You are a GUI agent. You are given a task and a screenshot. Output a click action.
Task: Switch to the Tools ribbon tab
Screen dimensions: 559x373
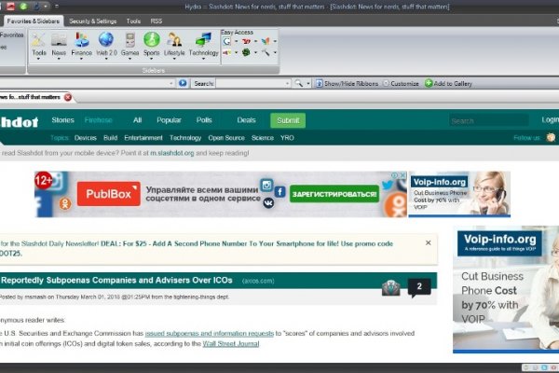click(133, 21)
